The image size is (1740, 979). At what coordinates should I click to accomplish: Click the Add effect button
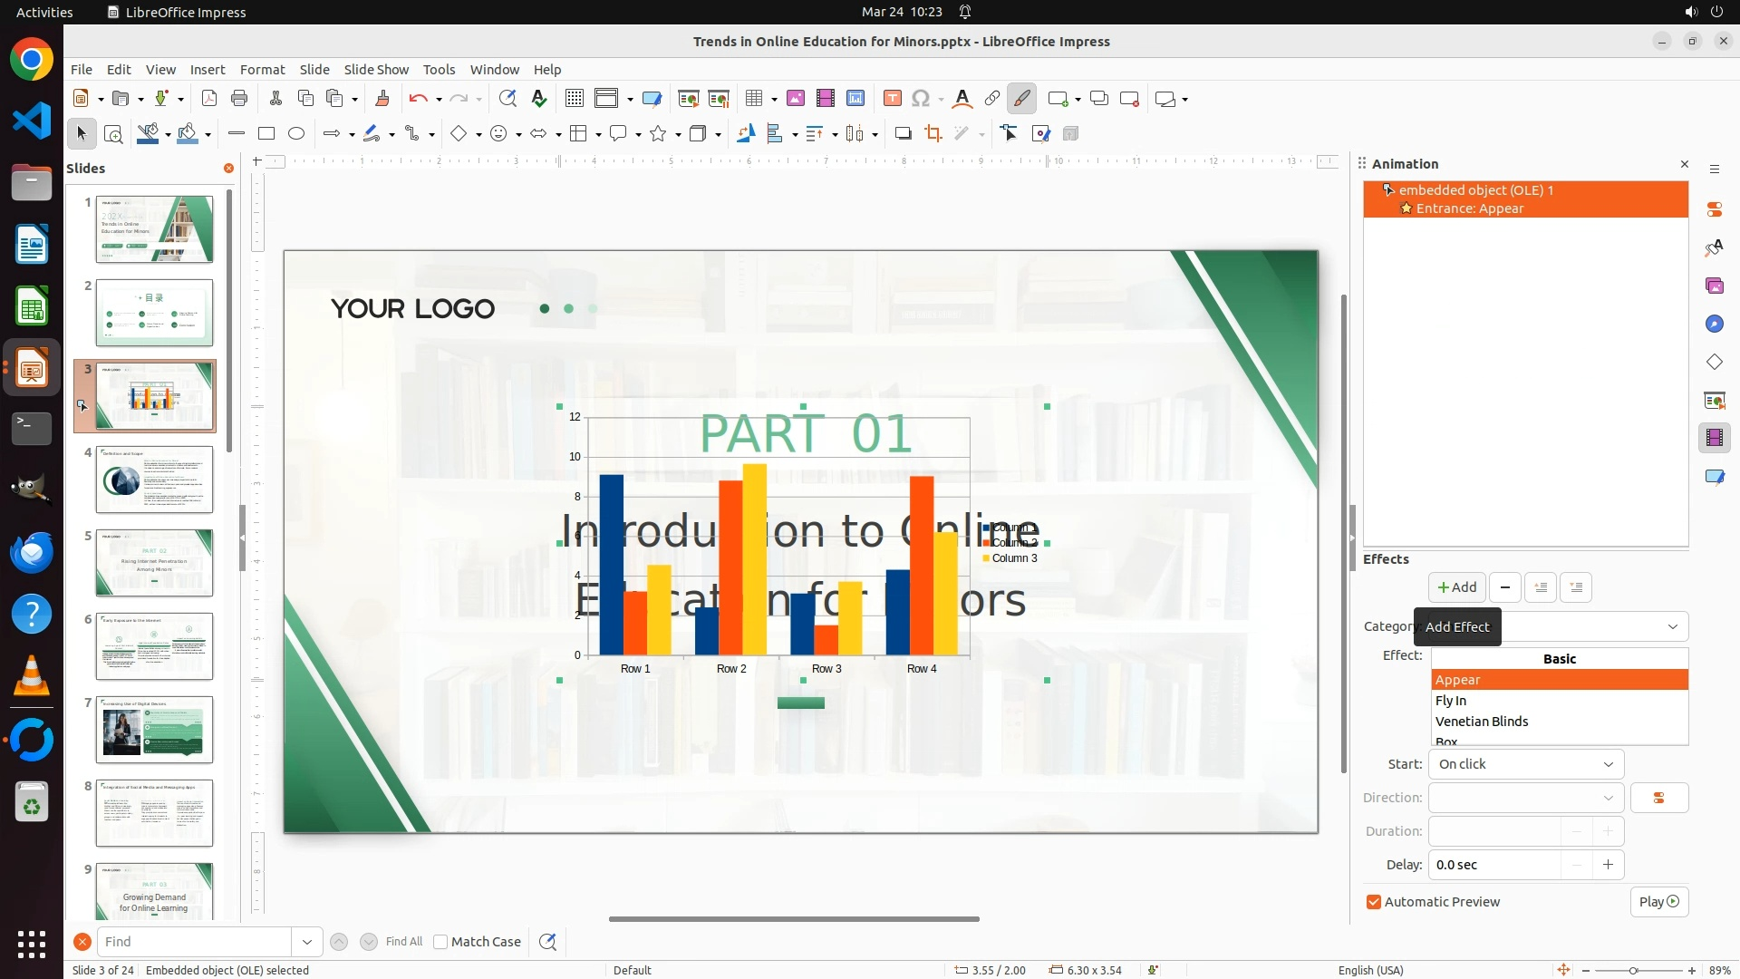point(1456,587)
